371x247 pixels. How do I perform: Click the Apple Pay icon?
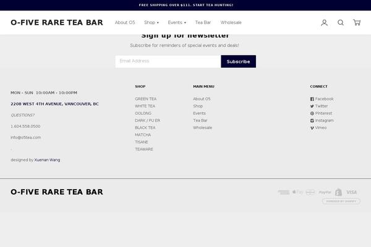[x=297, y=192]
